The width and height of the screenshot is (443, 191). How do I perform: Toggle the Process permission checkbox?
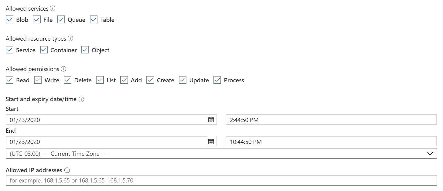pyautogui.click(x=217, y=80)
